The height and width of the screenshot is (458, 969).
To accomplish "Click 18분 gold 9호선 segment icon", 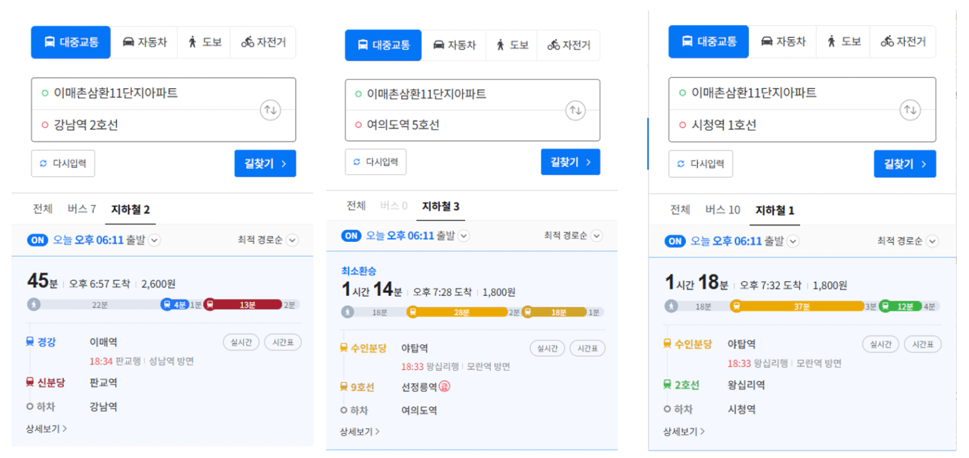I will tap(527, 312).
